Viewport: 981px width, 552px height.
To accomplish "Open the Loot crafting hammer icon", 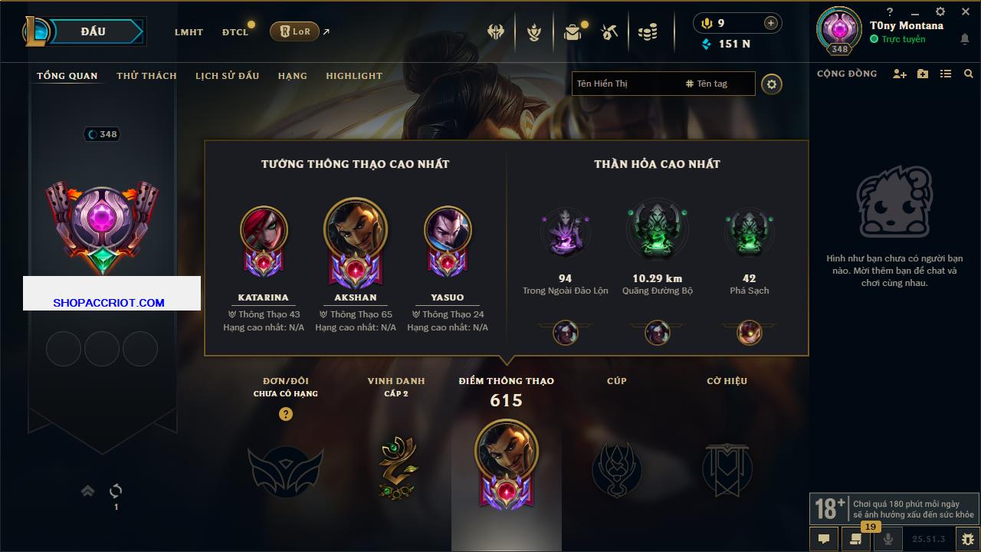I will pos(609,32).
